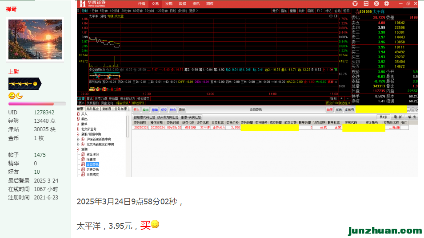This screenshot has width=424, height=238.
Task: Click the 卖出 tree icon
Action: (78, 119)
